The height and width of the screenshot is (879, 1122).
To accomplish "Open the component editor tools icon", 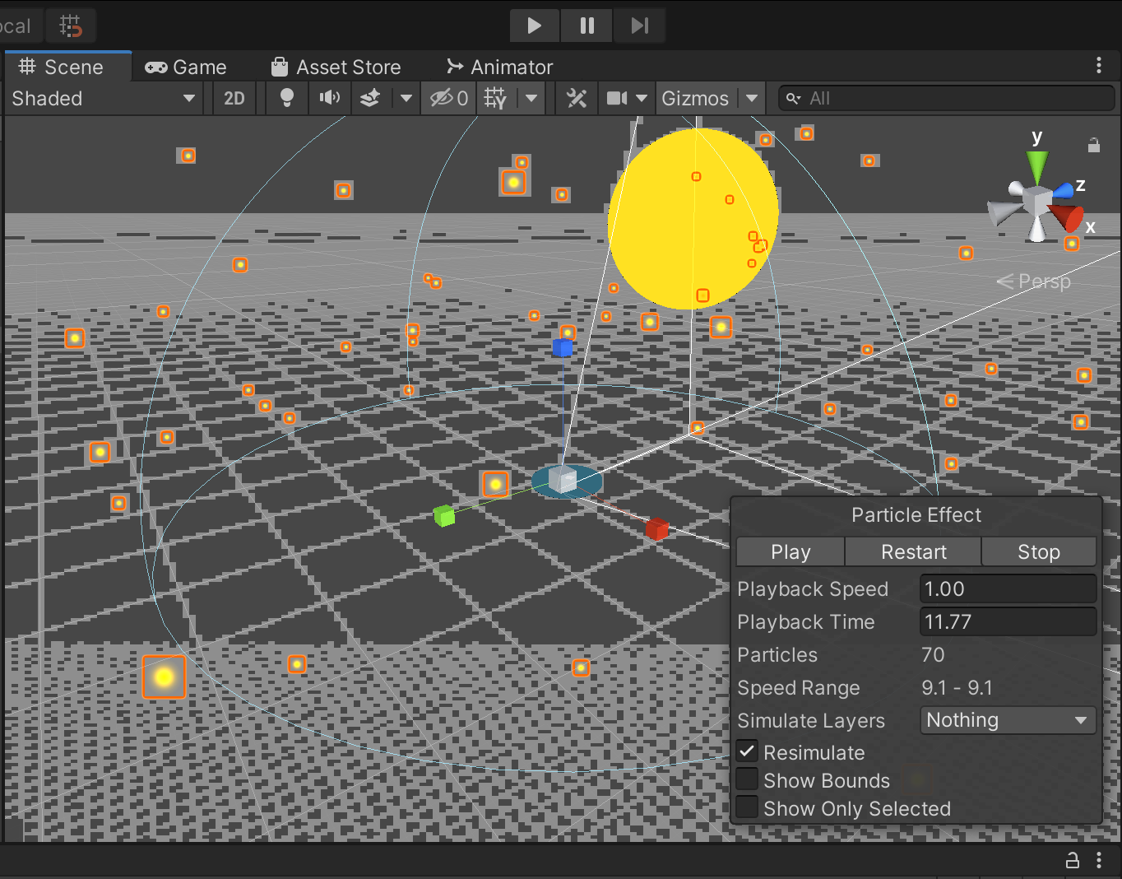I will click(577, 99).
